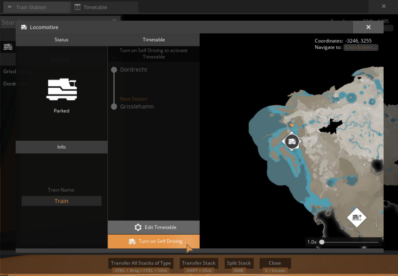
Task: Click the locomotive marker on the map
Action: (x=292, y=141)
